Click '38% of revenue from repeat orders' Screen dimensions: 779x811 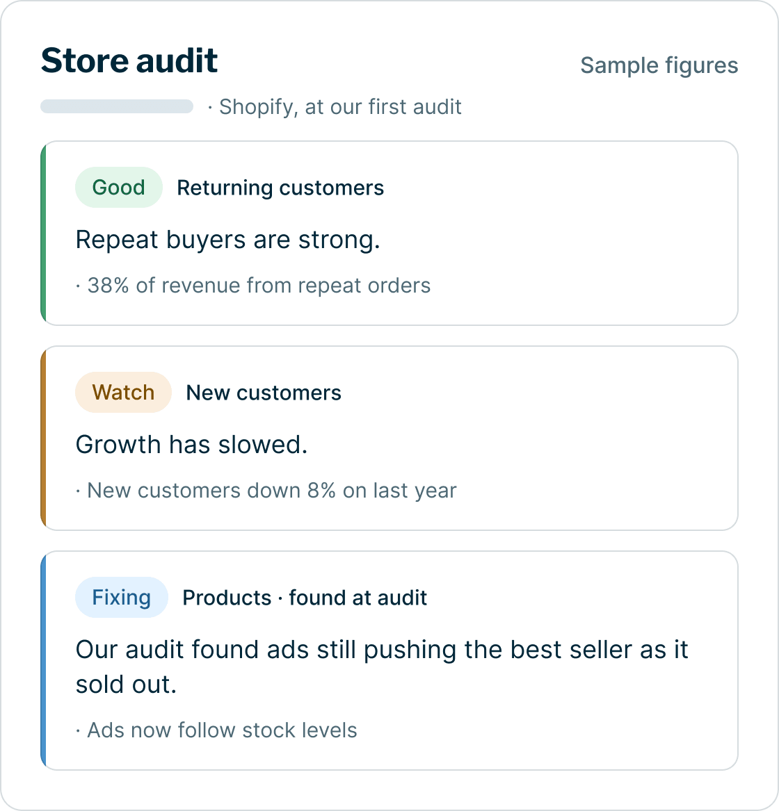[259, 286]
